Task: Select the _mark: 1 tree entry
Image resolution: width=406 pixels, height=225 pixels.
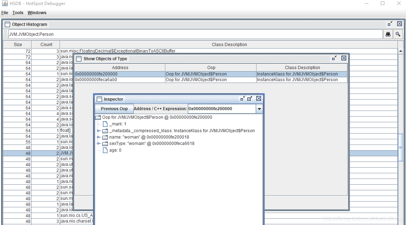Action: point(118,124)
